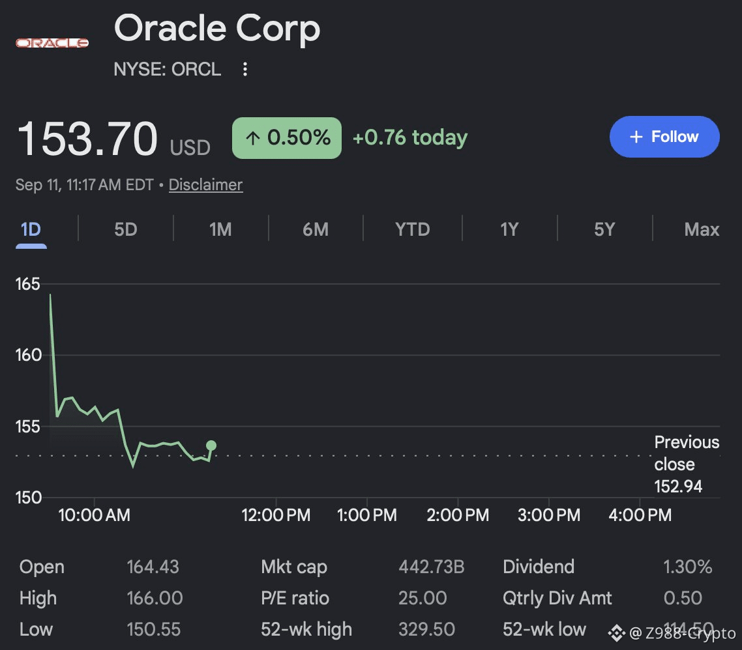This screenshot has width=742, height=650.
Task: Show the 5Y chart range
Action: click(605, 230)
